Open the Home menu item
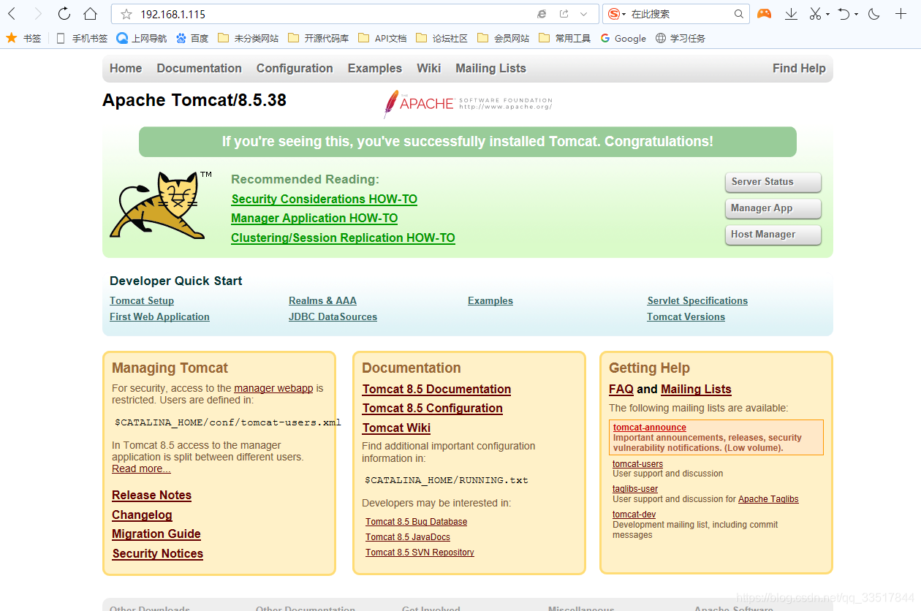The width and height of the screenshot is (921, 611). coord(126,68)
